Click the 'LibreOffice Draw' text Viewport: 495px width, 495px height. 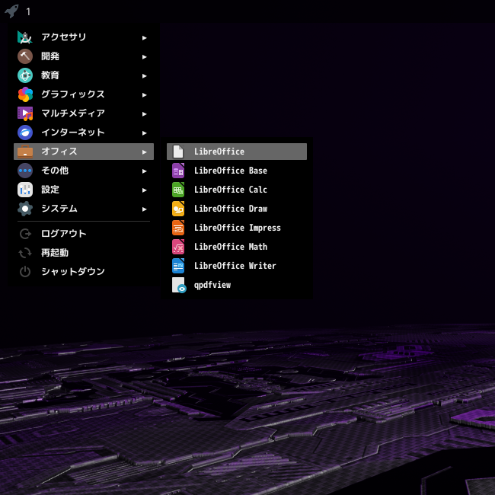(x=231, y=209)
